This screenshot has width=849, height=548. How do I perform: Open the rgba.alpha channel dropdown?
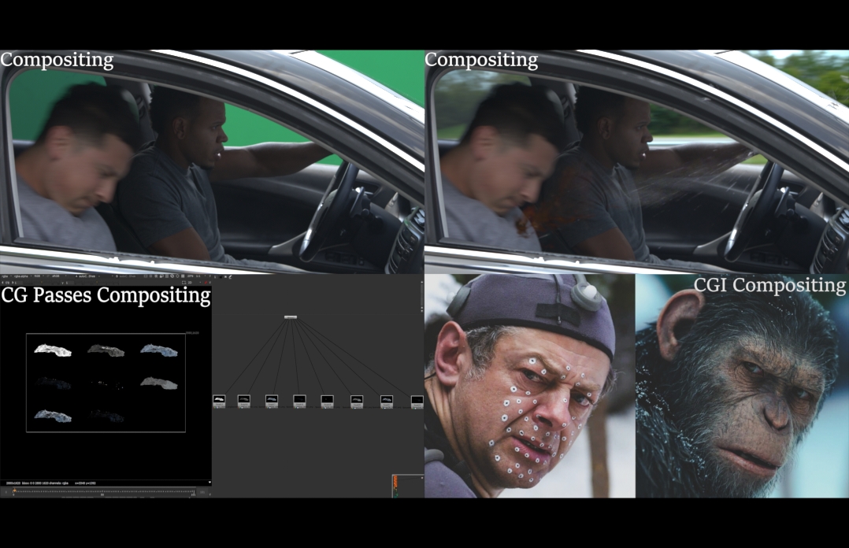coord(23,276)
